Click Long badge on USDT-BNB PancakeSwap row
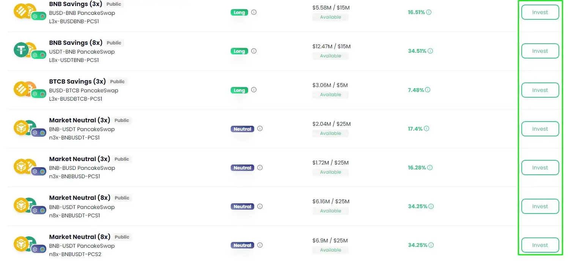 (239, 51)
